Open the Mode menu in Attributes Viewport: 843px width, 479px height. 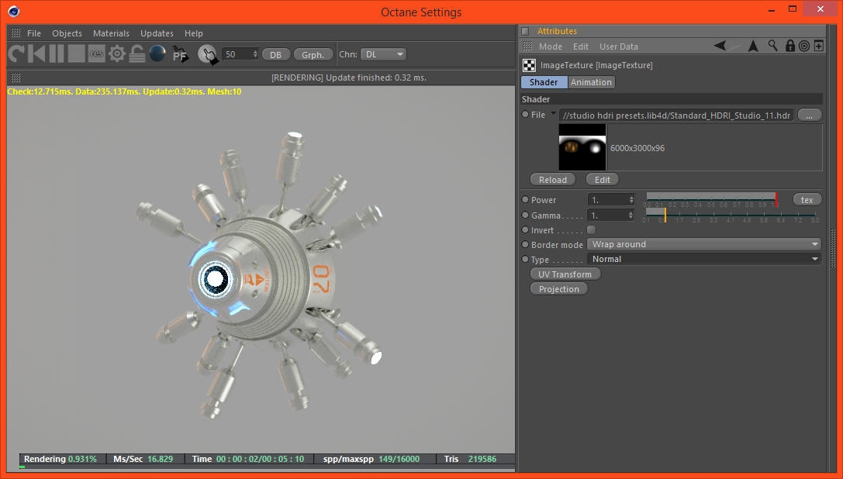(x=550, y=47)
